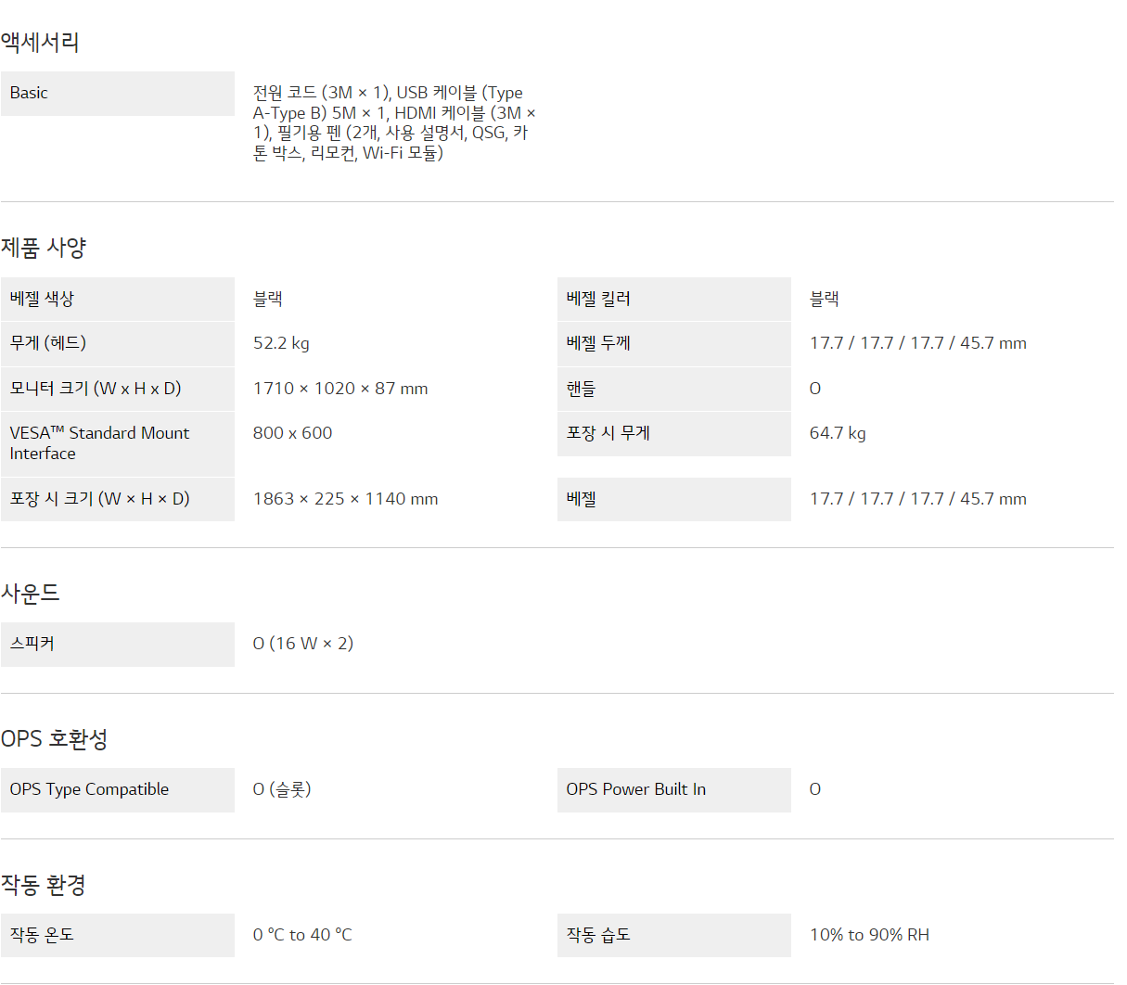The height and width of the screenshot is (985, 1127).
Task: Click the 사운드 section heading
Action: coord(31,593)
